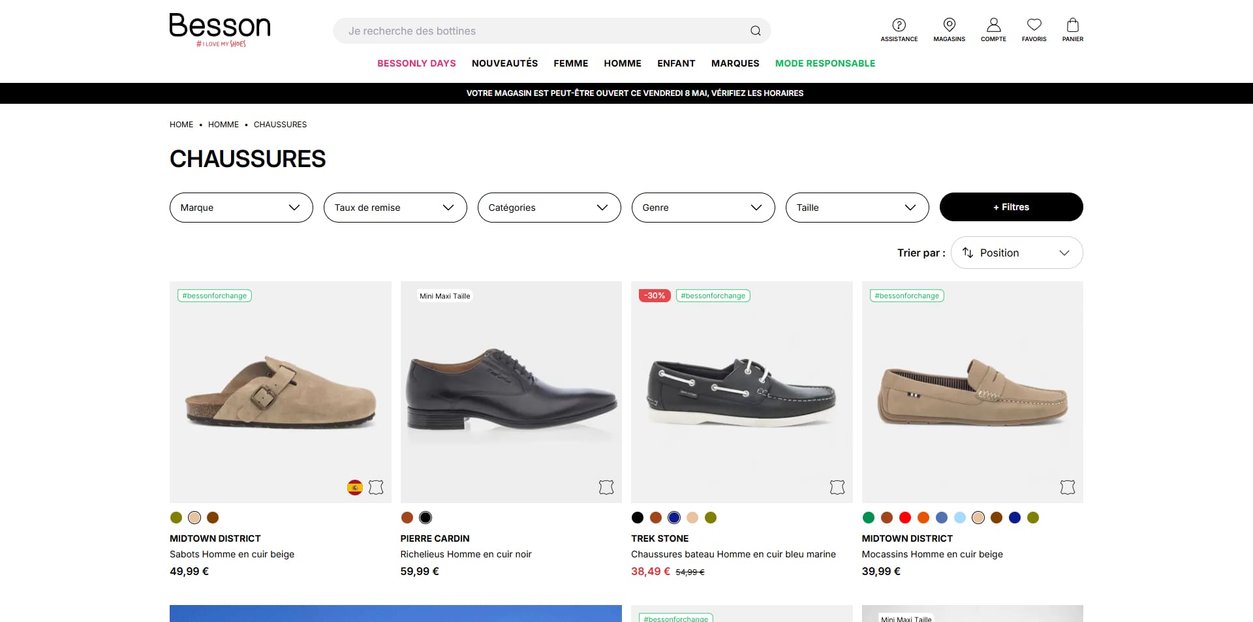This screenshot has width=1253, height=622.
Task: Click leather icon on Pierre Cardin shoe
Action: pyautogui.click(x=606, y=487)
